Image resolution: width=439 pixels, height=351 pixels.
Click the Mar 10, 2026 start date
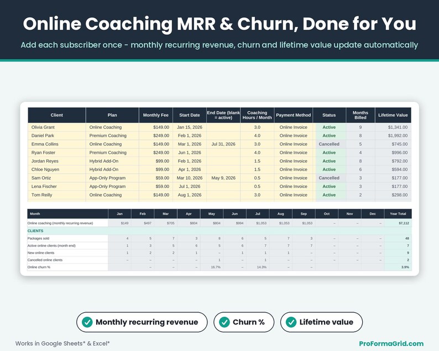click(190, 178)
